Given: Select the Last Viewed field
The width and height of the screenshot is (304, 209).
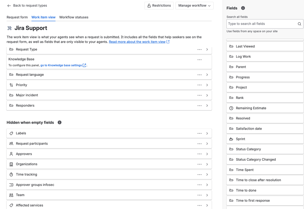Looking at the screenshot, I should tap(265, 46).
